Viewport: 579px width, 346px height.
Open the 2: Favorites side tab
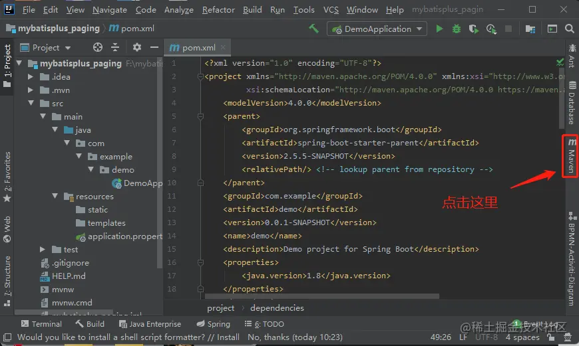click(x=7, y=177)
